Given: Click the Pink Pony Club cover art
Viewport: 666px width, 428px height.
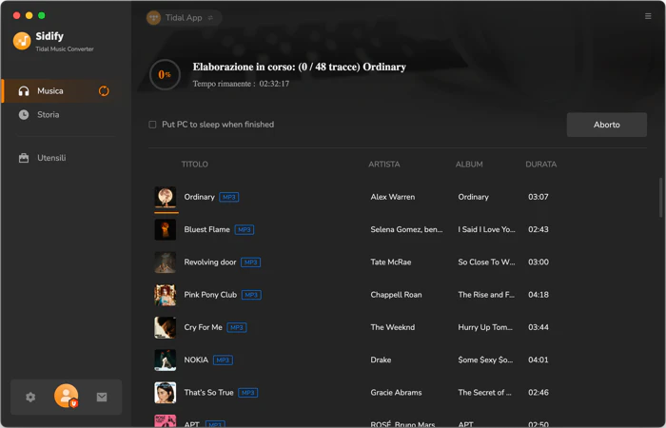Looking at the screenshot, I should coord(166,295).
